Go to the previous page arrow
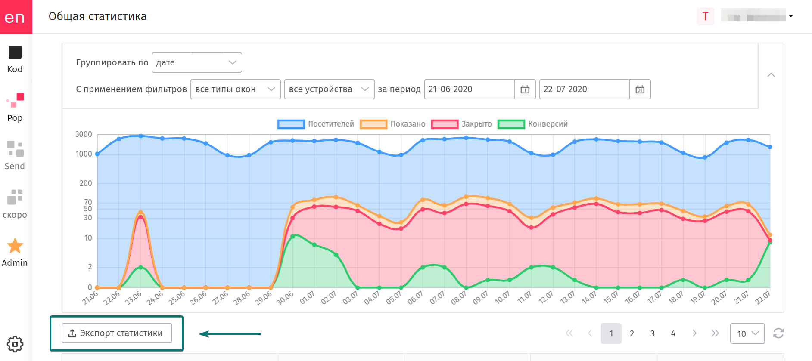Viewport: 812px width, 361px height. pyautogui.click(x=590, y=333)
